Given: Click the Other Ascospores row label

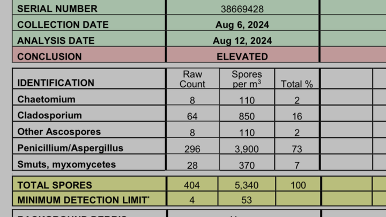Looking at the screenshot, I should coord(59,132).
